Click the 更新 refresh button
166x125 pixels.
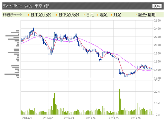(x=157, y=6)
